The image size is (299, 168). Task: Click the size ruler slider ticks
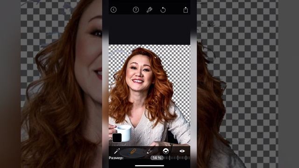[177, 158]
